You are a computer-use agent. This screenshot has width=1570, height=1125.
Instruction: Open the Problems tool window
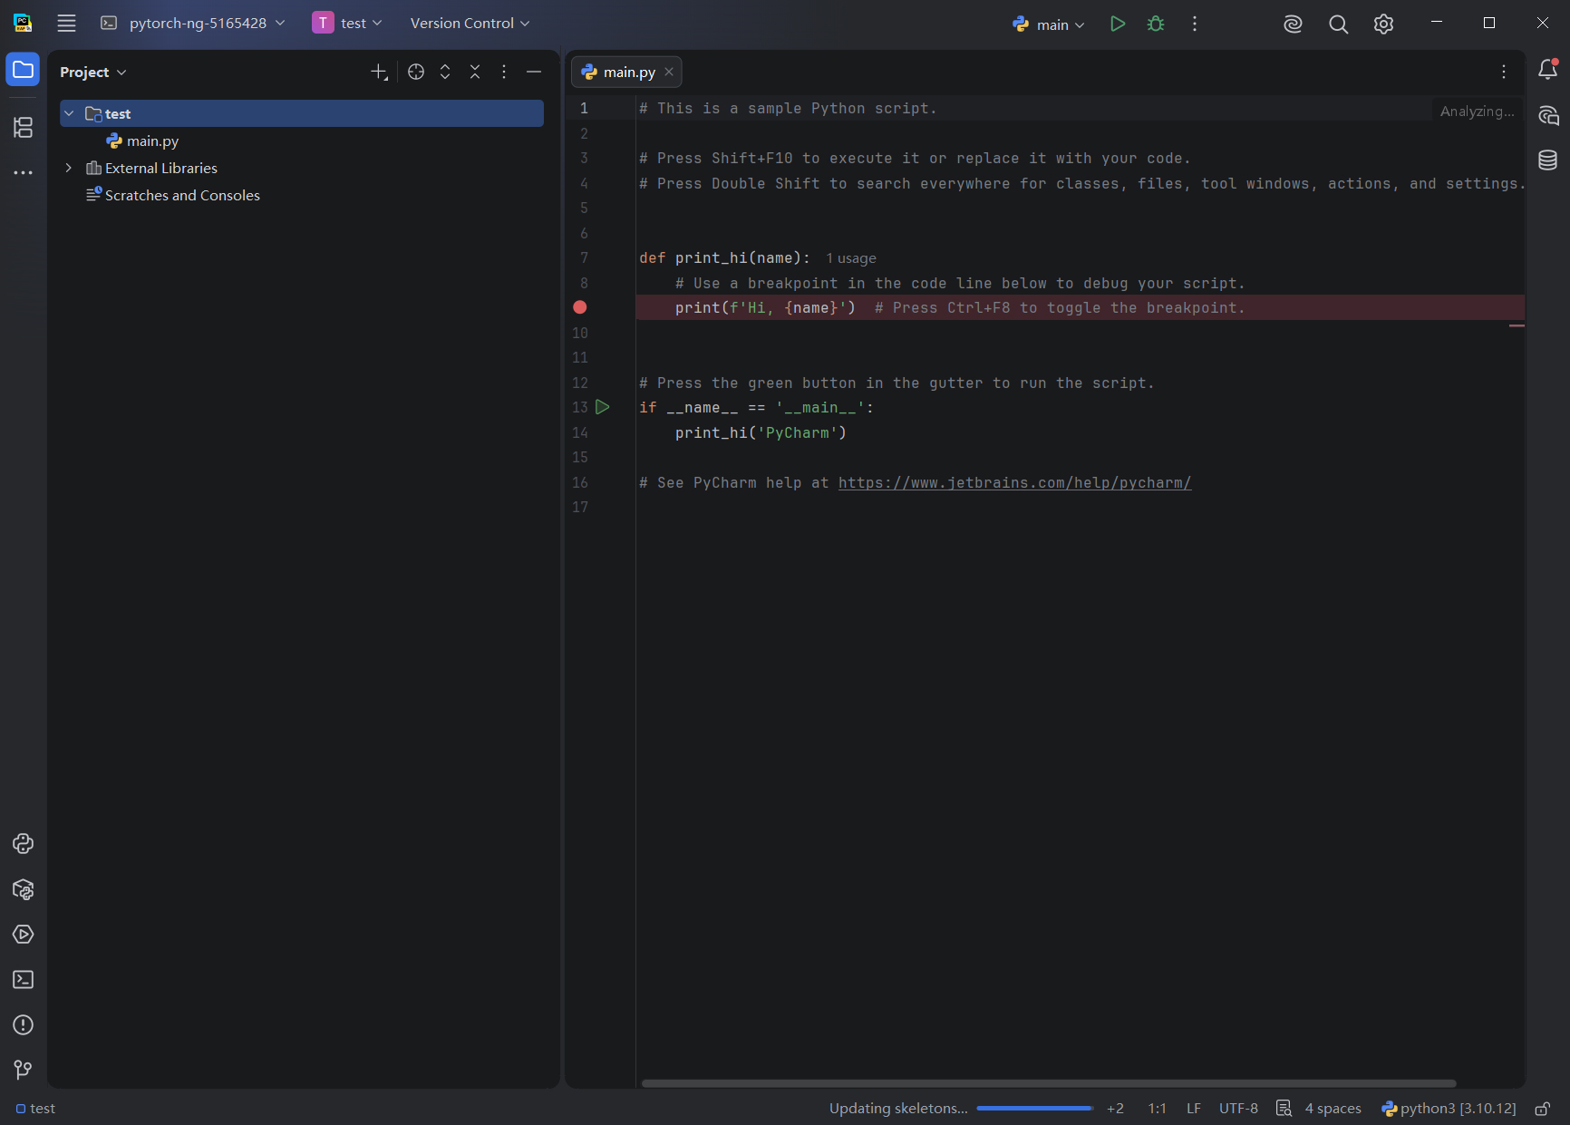coord(23,1025)
